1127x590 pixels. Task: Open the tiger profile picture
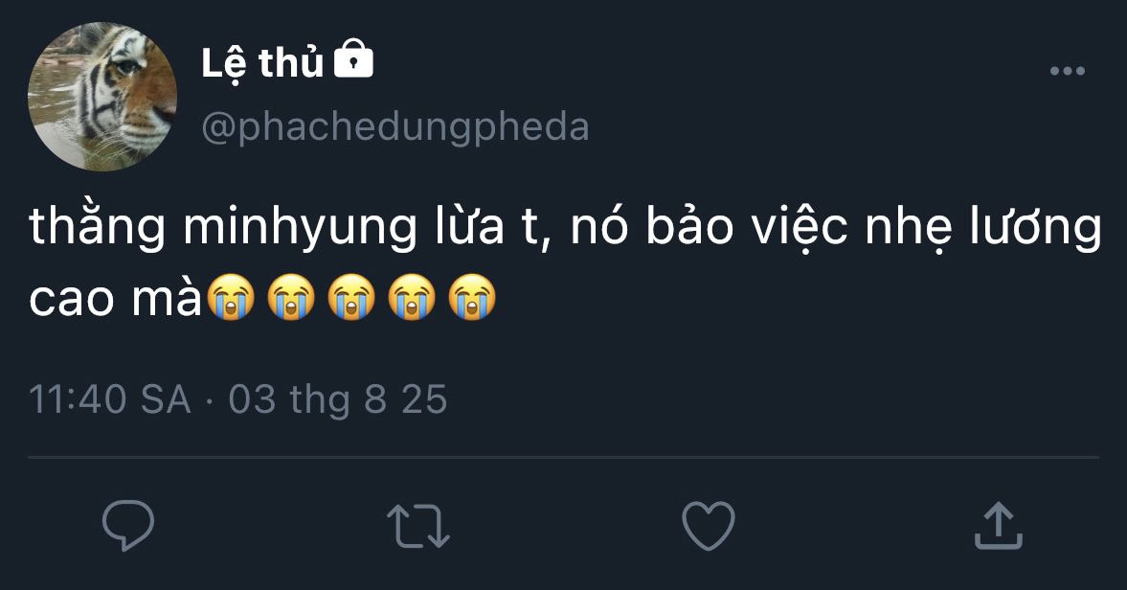[103, 97]
